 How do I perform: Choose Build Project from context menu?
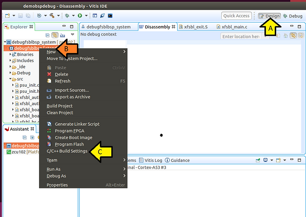tap(84, 106)
